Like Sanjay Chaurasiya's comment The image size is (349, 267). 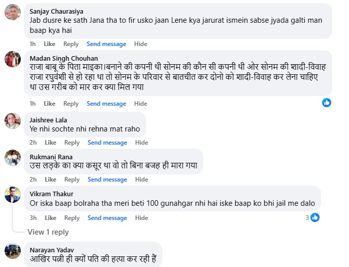49,44
